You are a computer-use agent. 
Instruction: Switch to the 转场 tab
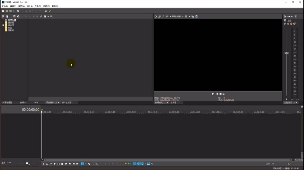click(x=36, y=103)
